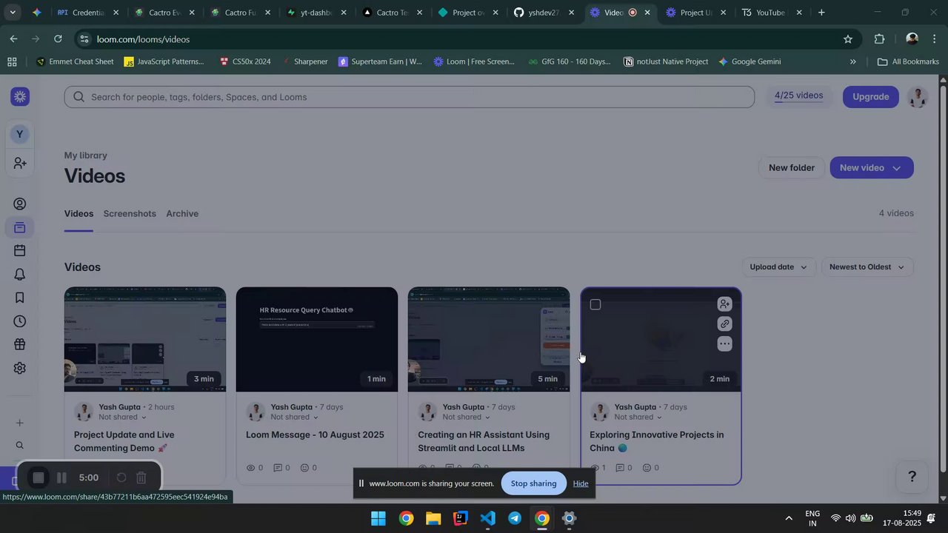The image size is (948, 533).
Task: Open the Loom Message - 10 August 2025 title
Action: coord(315,435)
